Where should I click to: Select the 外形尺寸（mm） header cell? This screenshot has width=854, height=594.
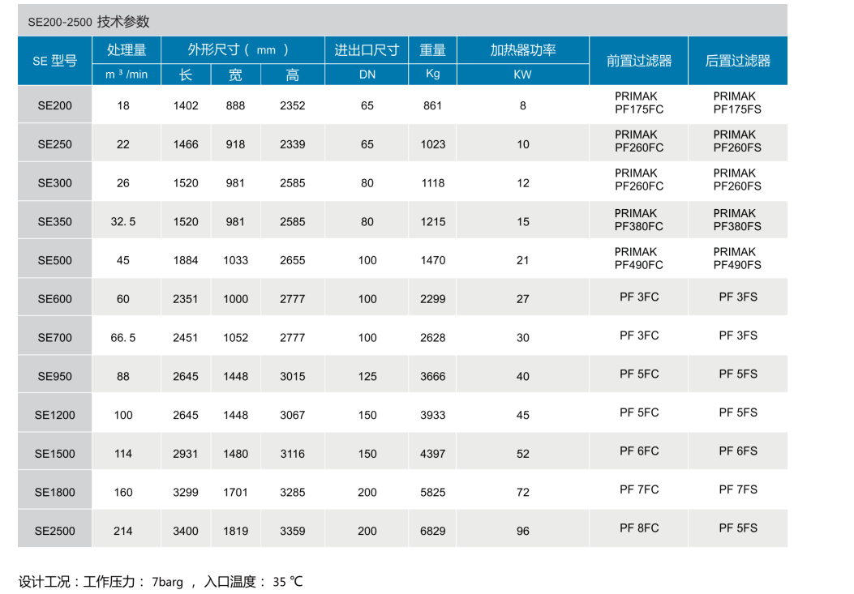238,49
